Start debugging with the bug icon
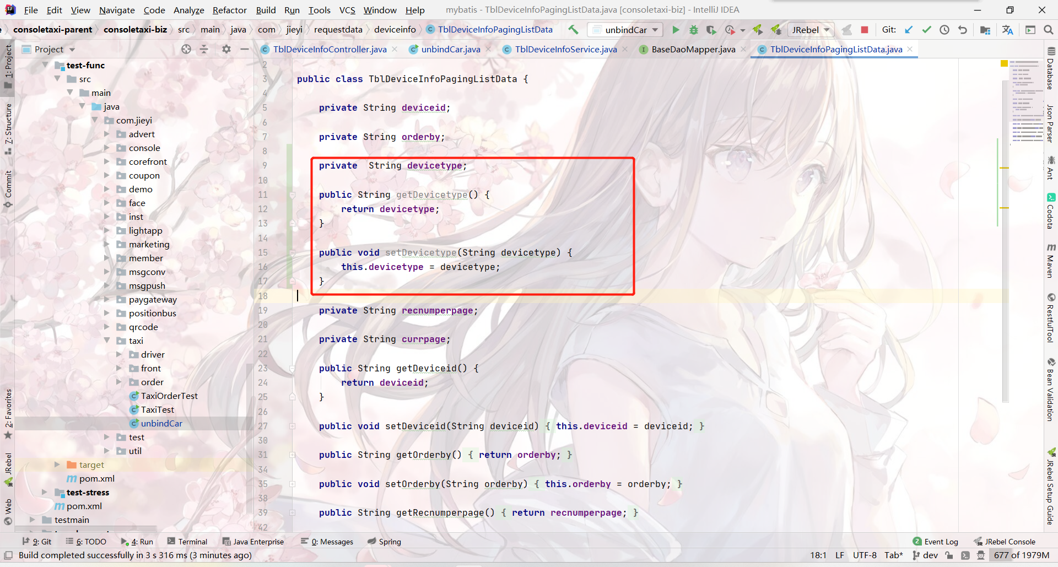 click(694, 30)
